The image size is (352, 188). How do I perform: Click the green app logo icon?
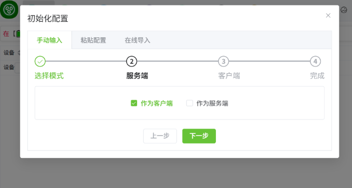tap(9, 9)
